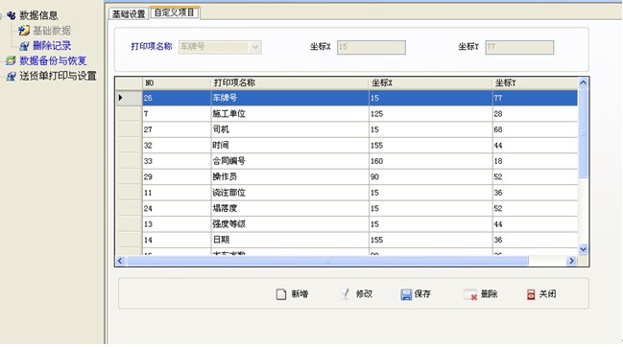This screenshot has height=347, width=623.
Task: Click the 修改 button
Action: pyautogui.click(x=356, y=294)
